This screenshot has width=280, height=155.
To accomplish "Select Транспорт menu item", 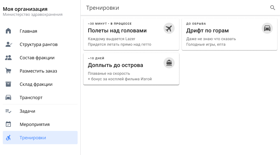I will [31, 98].
